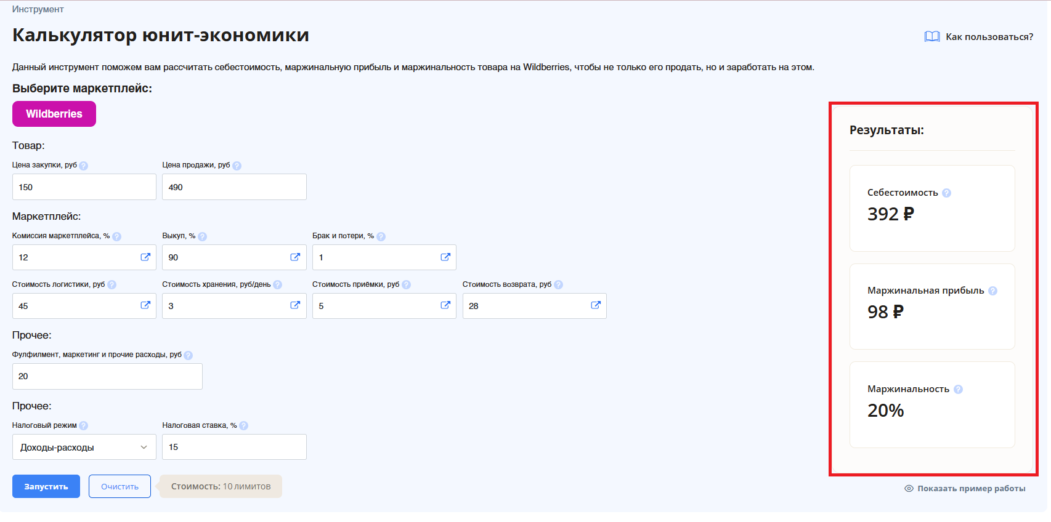Click the Очистить button
The width and height of the screenshot is (1051, 522).
point(120,486)
